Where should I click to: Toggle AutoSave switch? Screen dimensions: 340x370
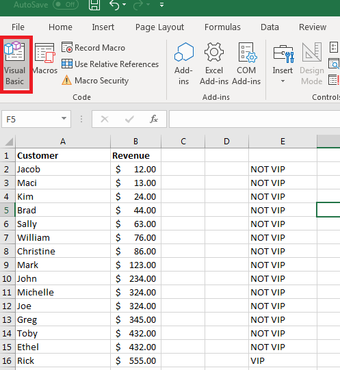tap(66, 5)
